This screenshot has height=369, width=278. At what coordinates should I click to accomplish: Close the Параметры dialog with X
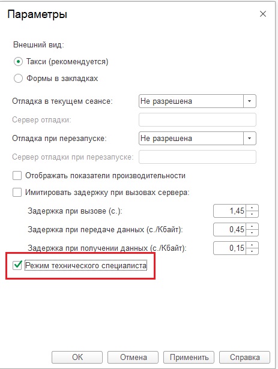click(x=262, y=14)
